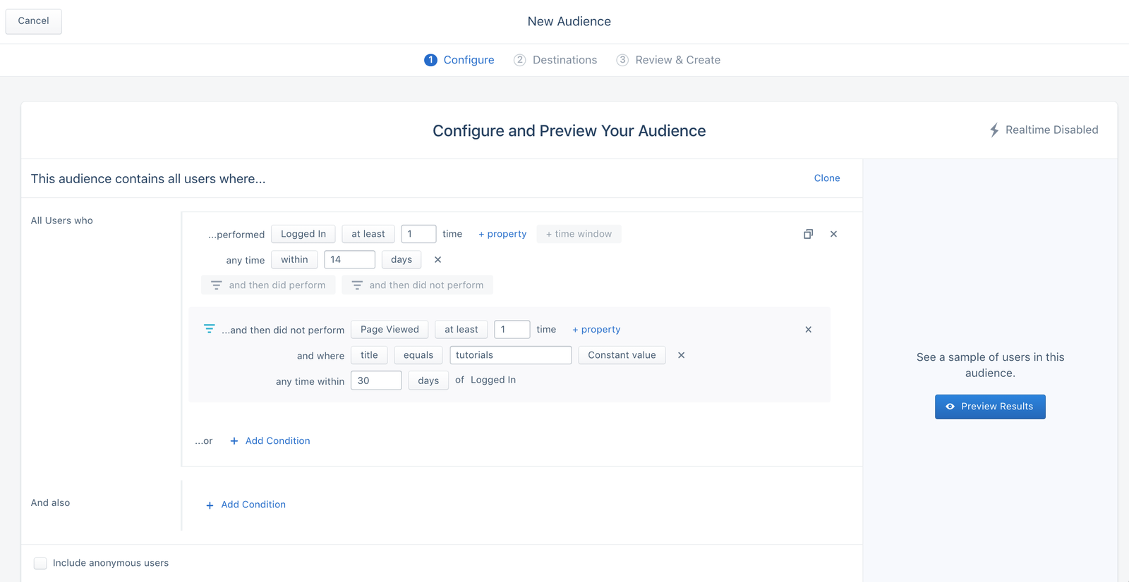The width and height of the screenshot is (1129, 582).
Task: Click the funnel icon beside did not perform
Action: pyautogui.click(x=209, y=329)
